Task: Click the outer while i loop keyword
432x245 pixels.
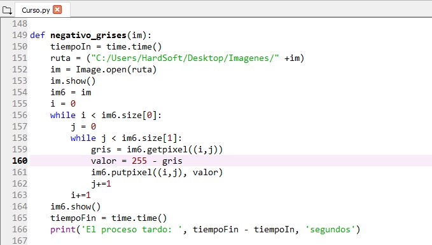Action: 63,116
